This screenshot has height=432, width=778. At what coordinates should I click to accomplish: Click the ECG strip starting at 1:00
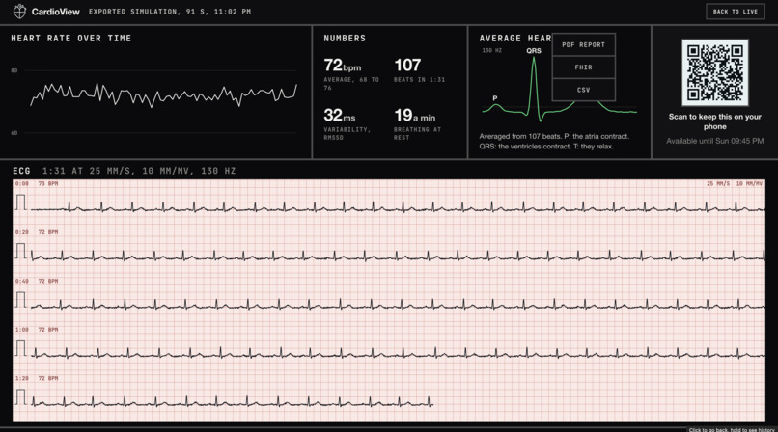pyautogui.click(x=398, y=353)
